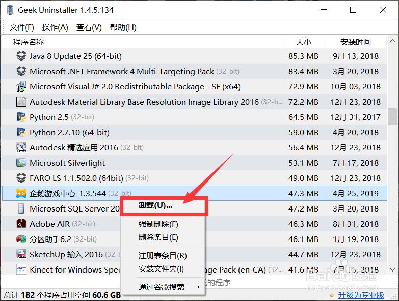Click the Kinect for Windows icon
The height and width of the screenshot is (301, 399).
tap(21, 269)
